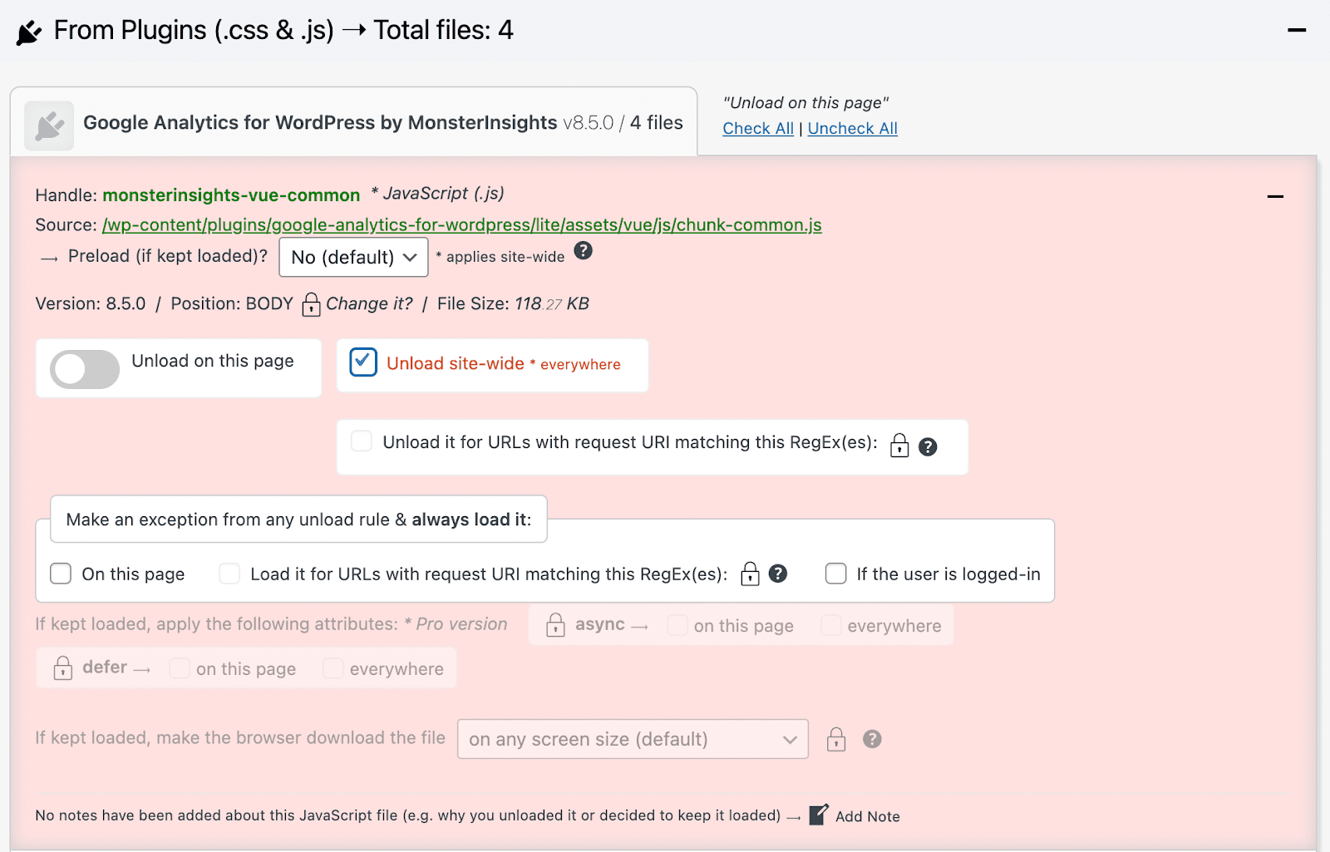Viewport: 1330px width, 852px height.
Task: Open the on any screen size dropdown
Action: tap(633, 739)
